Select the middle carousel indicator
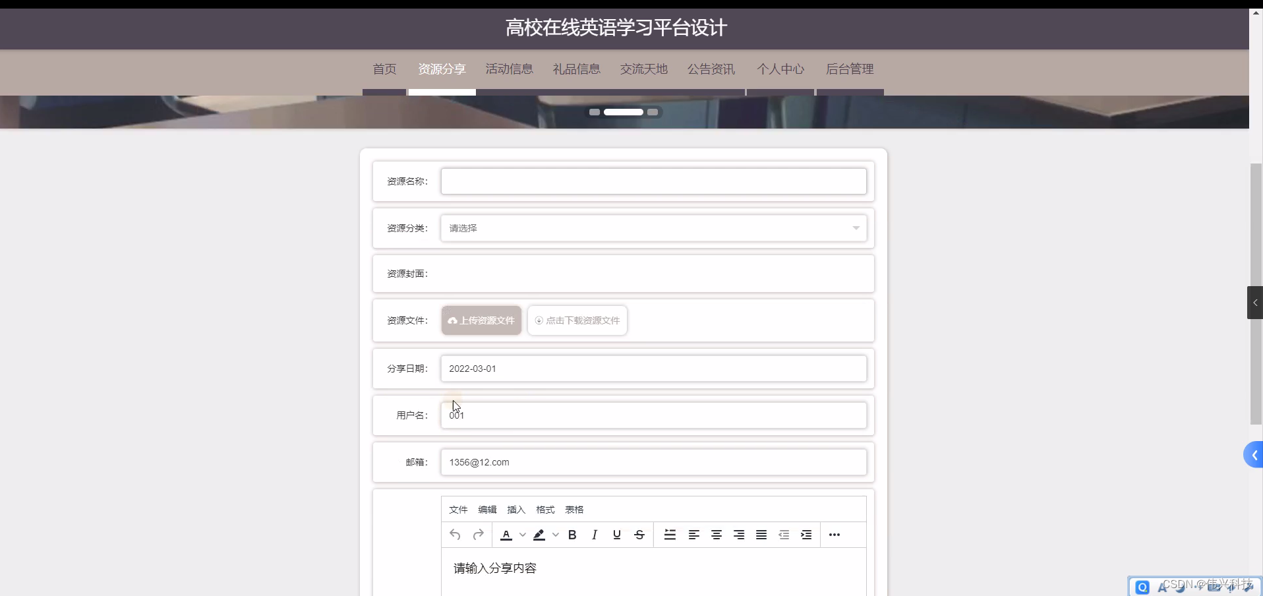Screen dimensions: 1263x596 coord(624,112)
